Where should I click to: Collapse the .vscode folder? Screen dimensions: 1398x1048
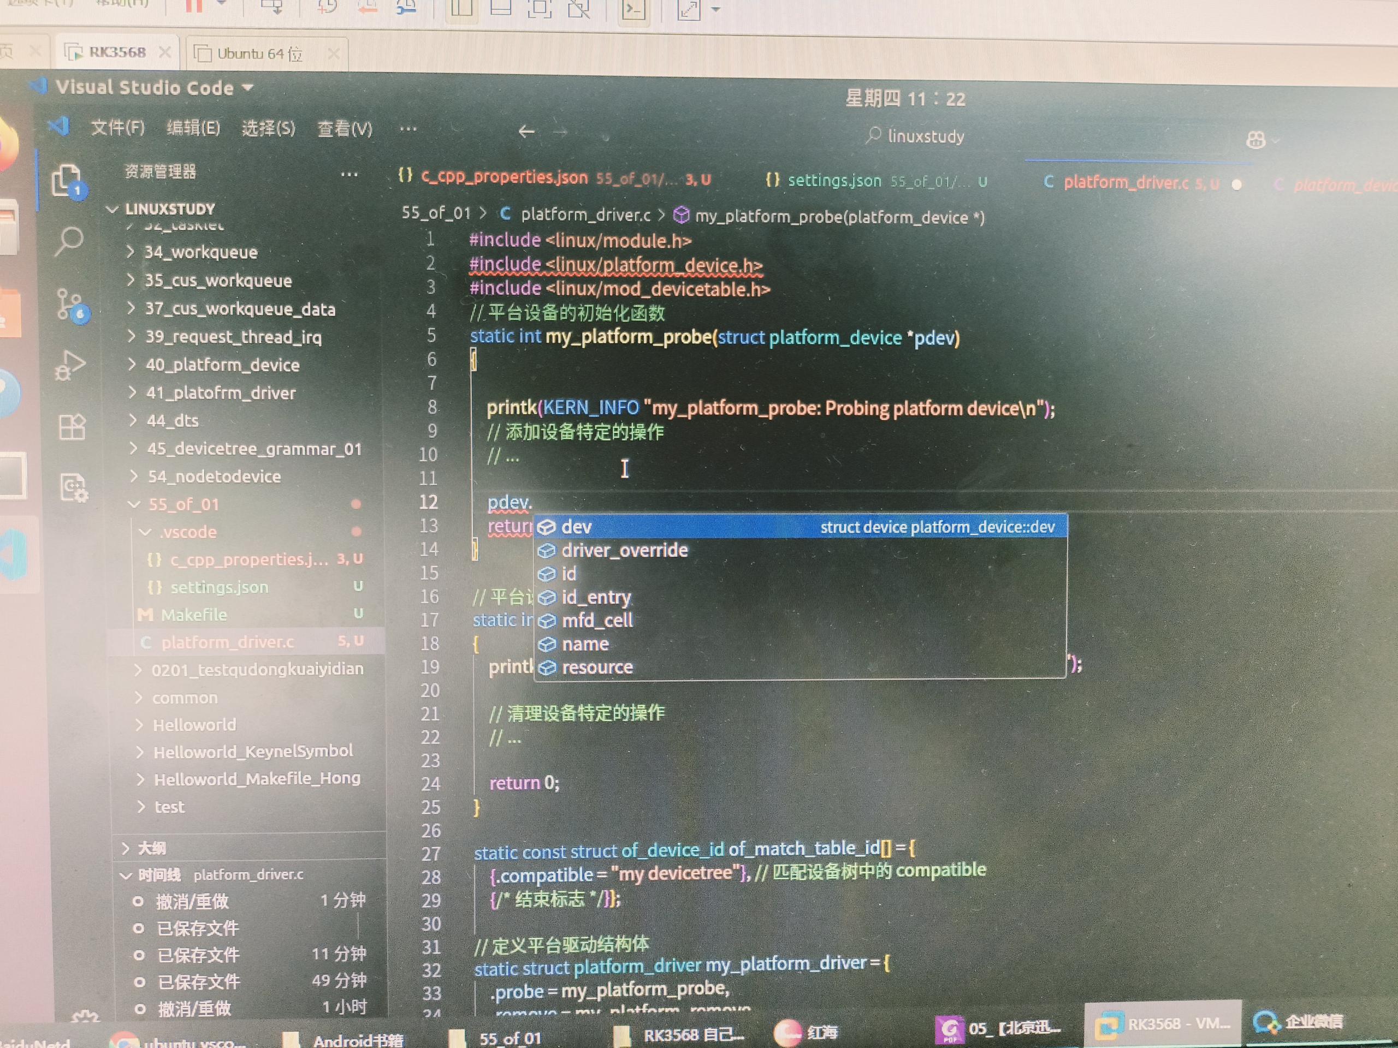coord(188,532)
